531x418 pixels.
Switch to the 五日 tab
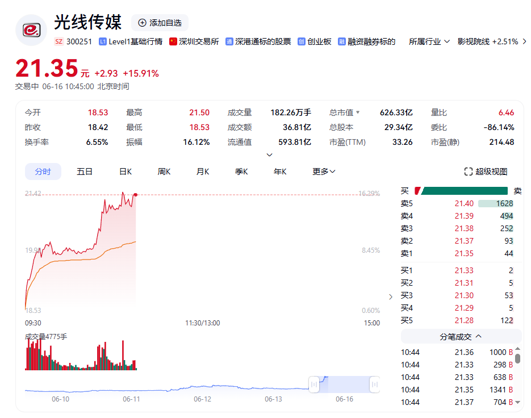pos(84,172)
